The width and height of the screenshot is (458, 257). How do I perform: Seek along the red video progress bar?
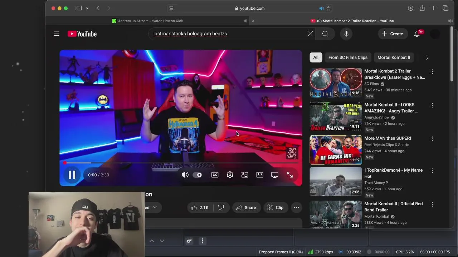click(181, 163)
